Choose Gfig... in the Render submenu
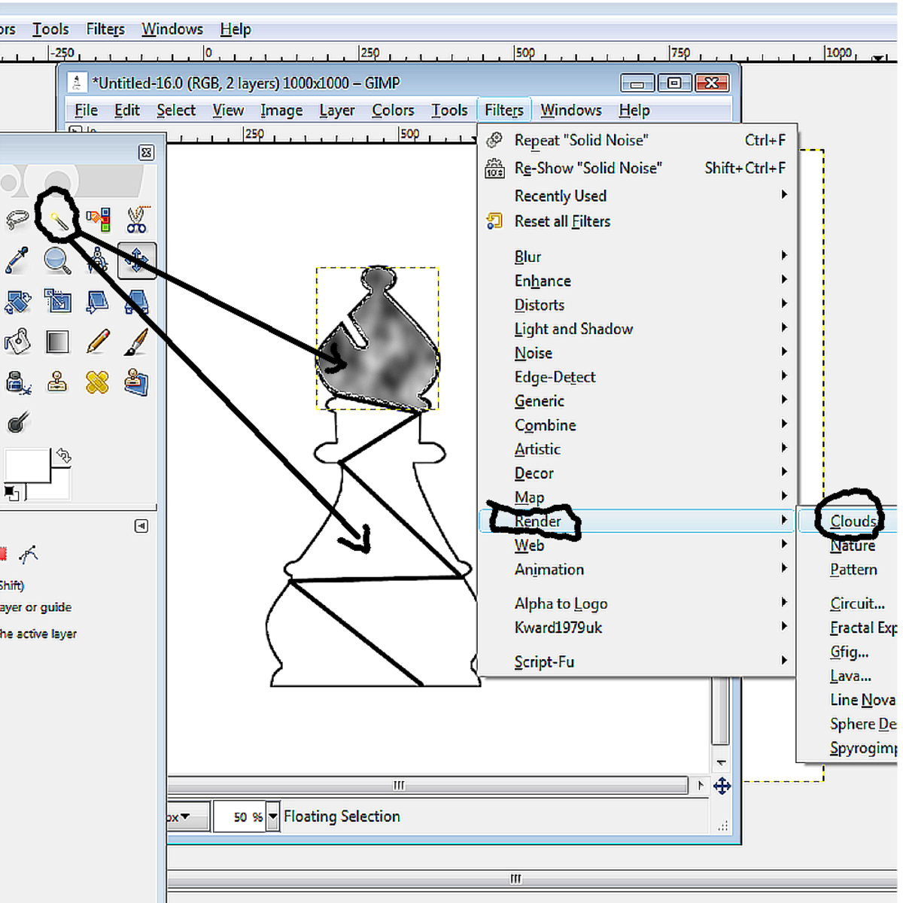The height and width of the screenshot is (903, 903). (x=849, y=652)
